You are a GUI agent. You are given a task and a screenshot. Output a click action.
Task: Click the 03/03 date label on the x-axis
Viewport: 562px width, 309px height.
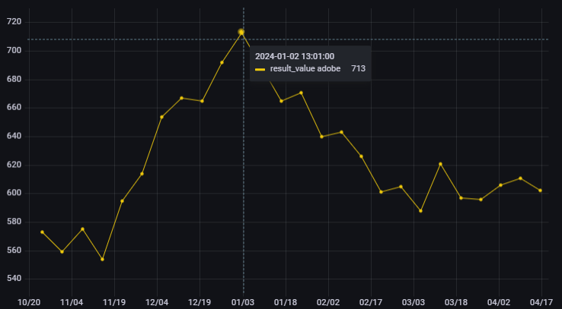[x=414, y=303]
